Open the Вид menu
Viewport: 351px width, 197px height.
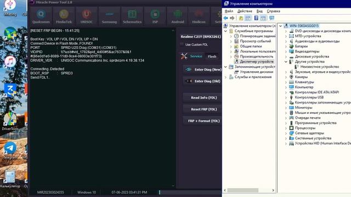coord(259,11)
